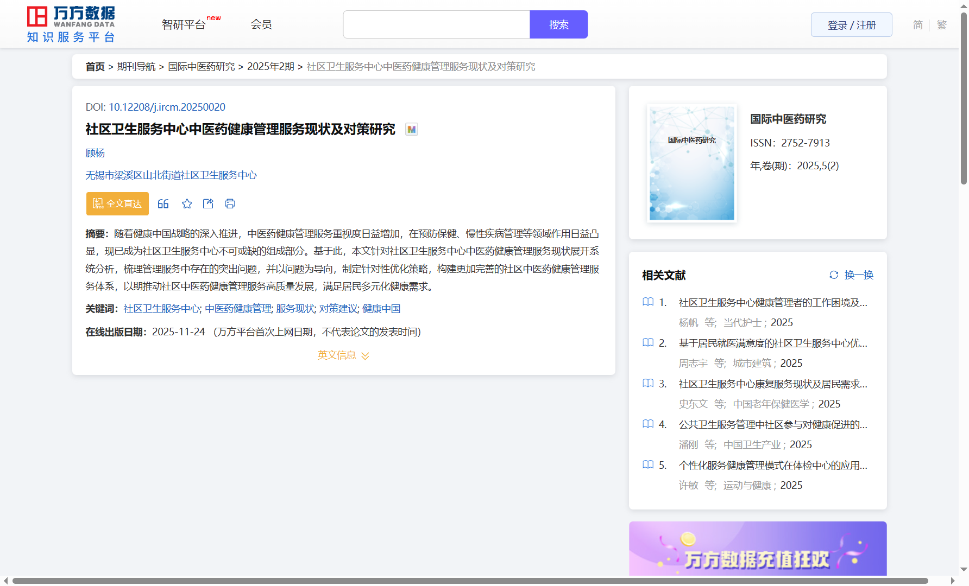Click the 全文直达 full-text button

click(117, 204)
